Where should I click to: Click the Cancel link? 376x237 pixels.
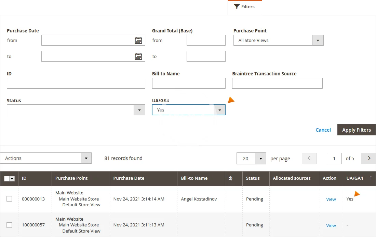(323, 130)
